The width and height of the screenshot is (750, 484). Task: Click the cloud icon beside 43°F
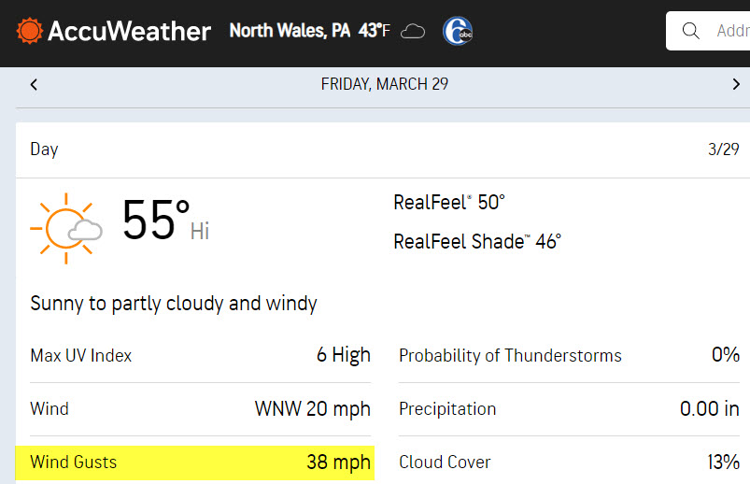(413, 32)
